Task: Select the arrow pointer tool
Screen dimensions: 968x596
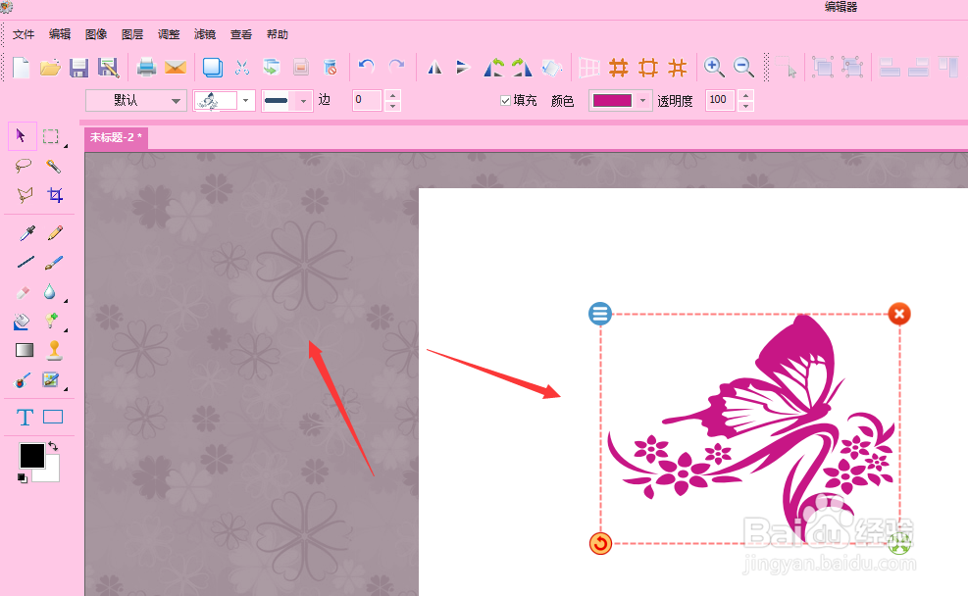Action: (x=22, y=135)
